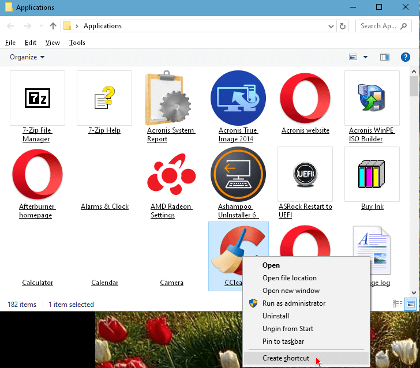
Task: Open the View menu
Action: click(52, 43)
